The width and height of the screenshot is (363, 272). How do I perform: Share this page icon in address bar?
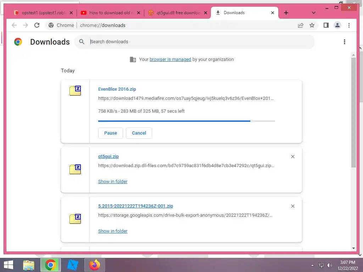coord(301,25)
